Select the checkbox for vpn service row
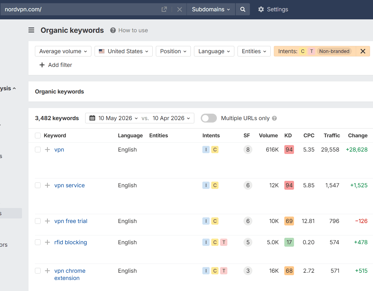Image resolution: width=373 pixels, height=291 pixels. [x=38, y=185]
